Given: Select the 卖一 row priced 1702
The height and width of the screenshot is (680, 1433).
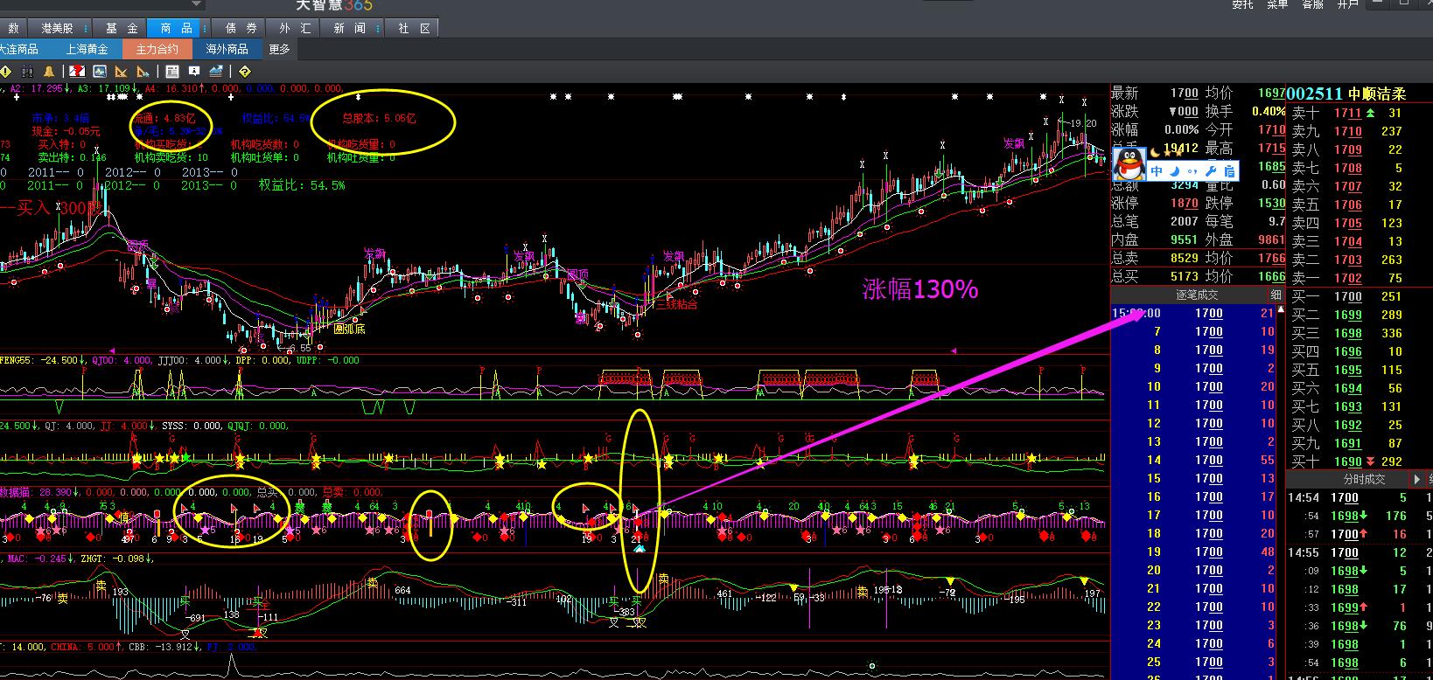Looking at the screenshot, I should 1360,278.
